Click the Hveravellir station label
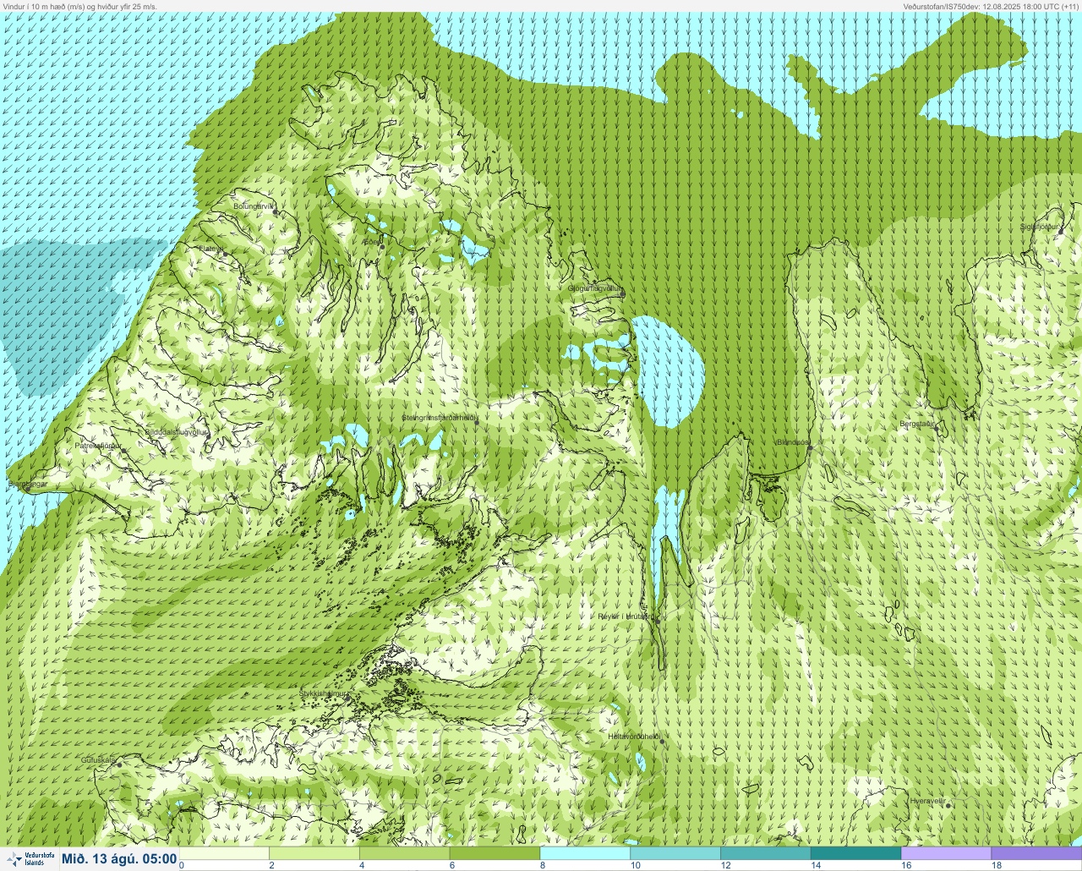Image resolution: width=1082 pixels, height=871 pixels. (927, 800)
